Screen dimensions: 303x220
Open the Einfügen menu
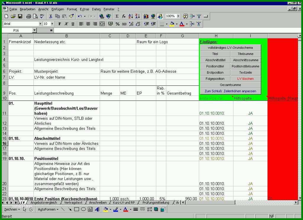[x=58, y=9]
